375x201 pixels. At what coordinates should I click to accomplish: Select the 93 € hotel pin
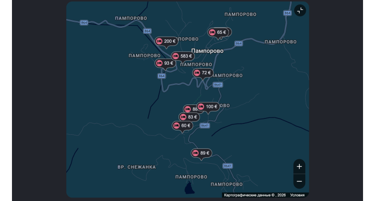point(165,63)
